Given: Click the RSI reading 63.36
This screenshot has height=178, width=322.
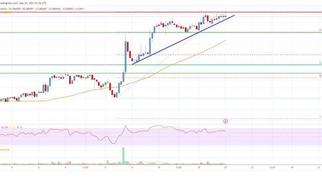Looking at the screenshot, I should click(5, 127).
